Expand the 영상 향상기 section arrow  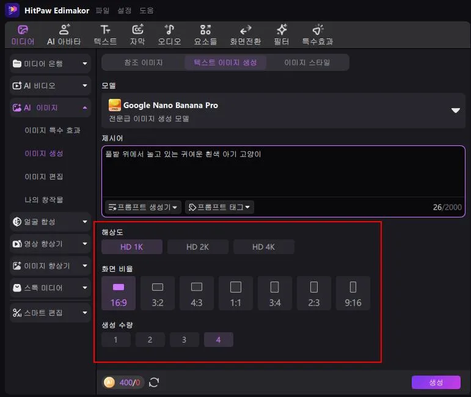point(85,244)
